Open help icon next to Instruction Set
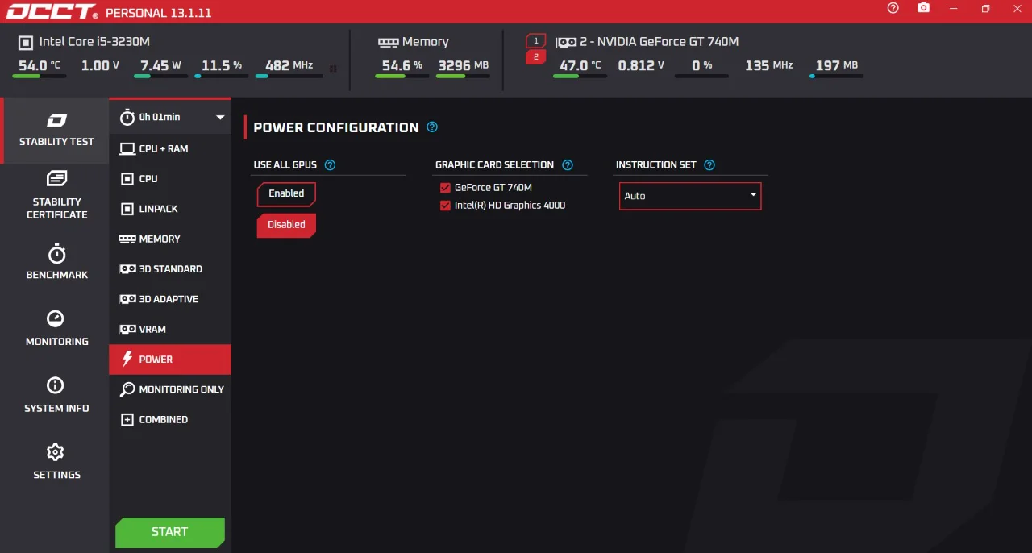This screenshot has height=553, width=1032. pyautogui.click(x=709, y=165)
